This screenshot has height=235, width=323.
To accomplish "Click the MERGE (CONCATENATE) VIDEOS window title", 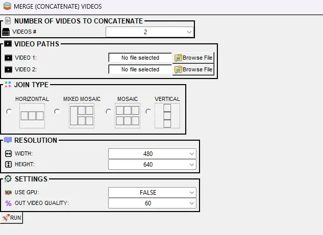I will point(58,7).
